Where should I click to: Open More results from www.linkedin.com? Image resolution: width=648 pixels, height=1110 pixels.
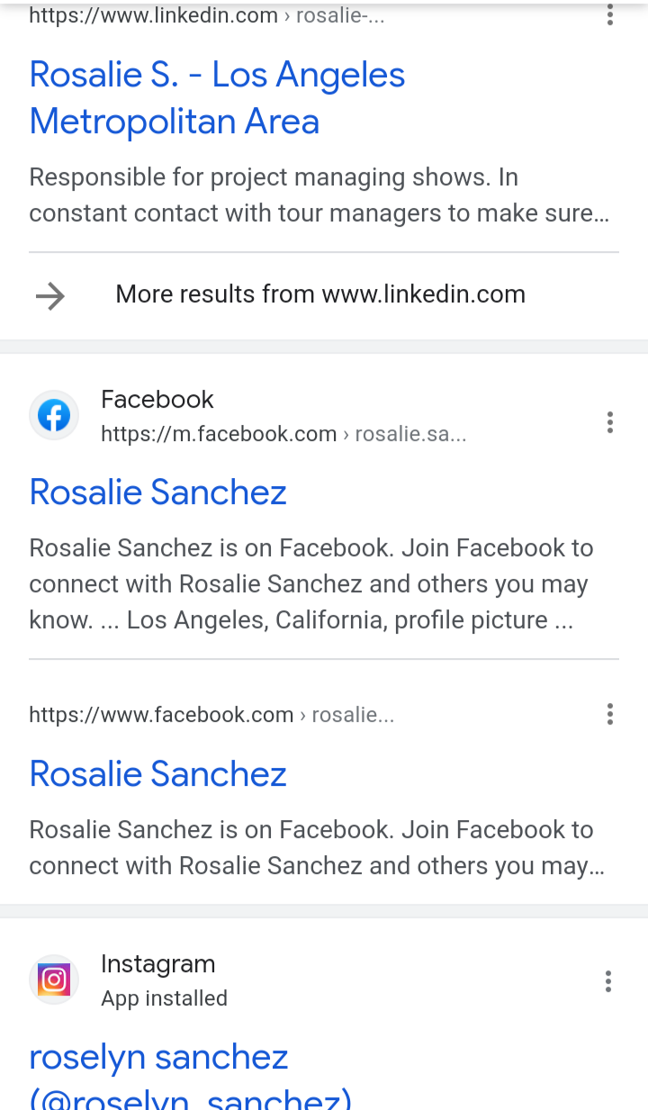320,294
